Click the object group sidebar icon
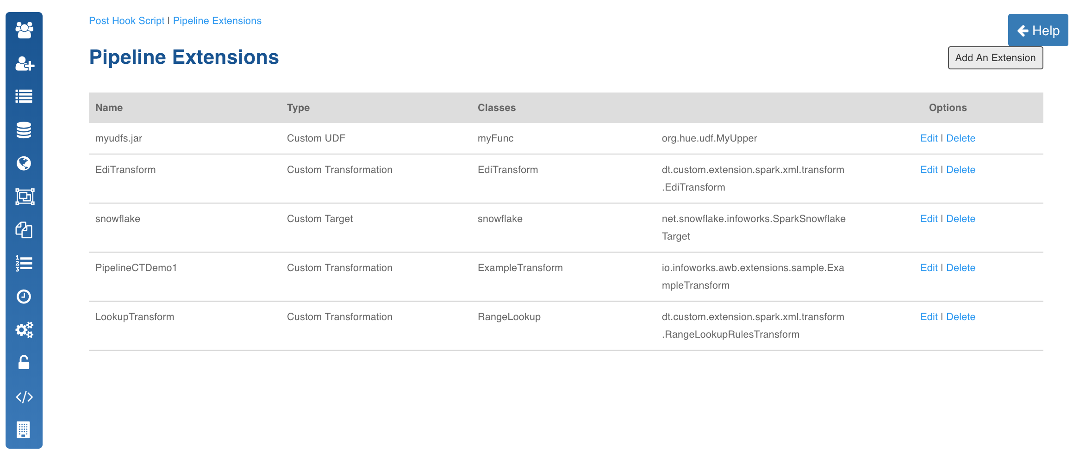Viewport: 1073px width, 457px height. coord(24,197)
